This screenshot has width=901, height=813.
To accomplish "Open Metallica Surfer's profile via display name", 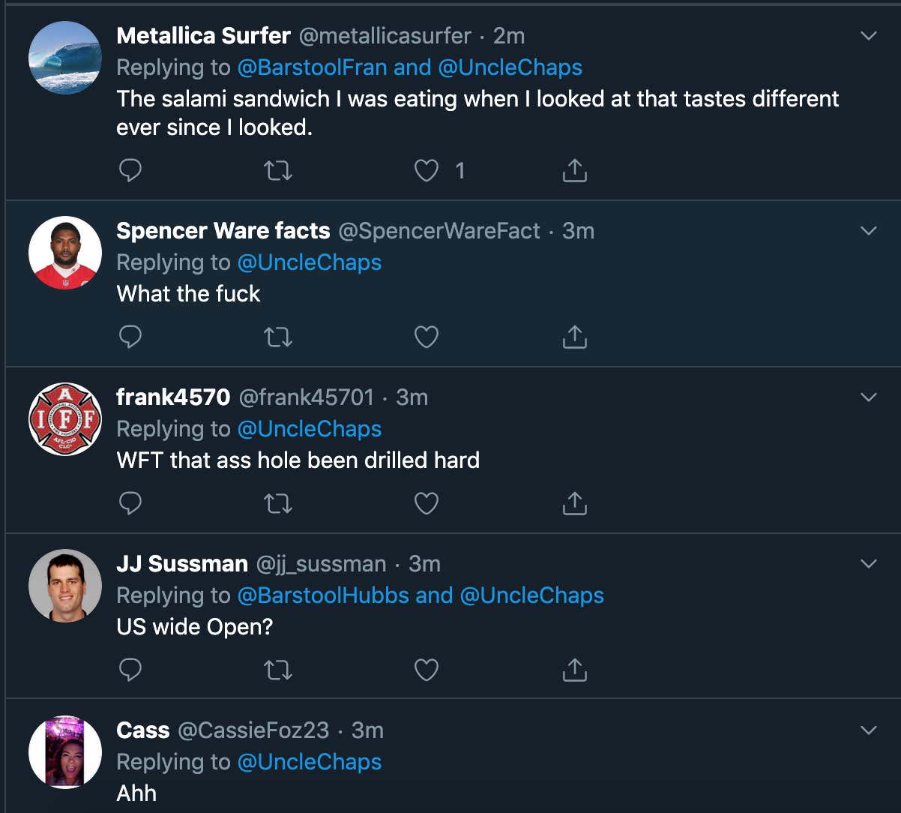I will click(x=203, y=35).
